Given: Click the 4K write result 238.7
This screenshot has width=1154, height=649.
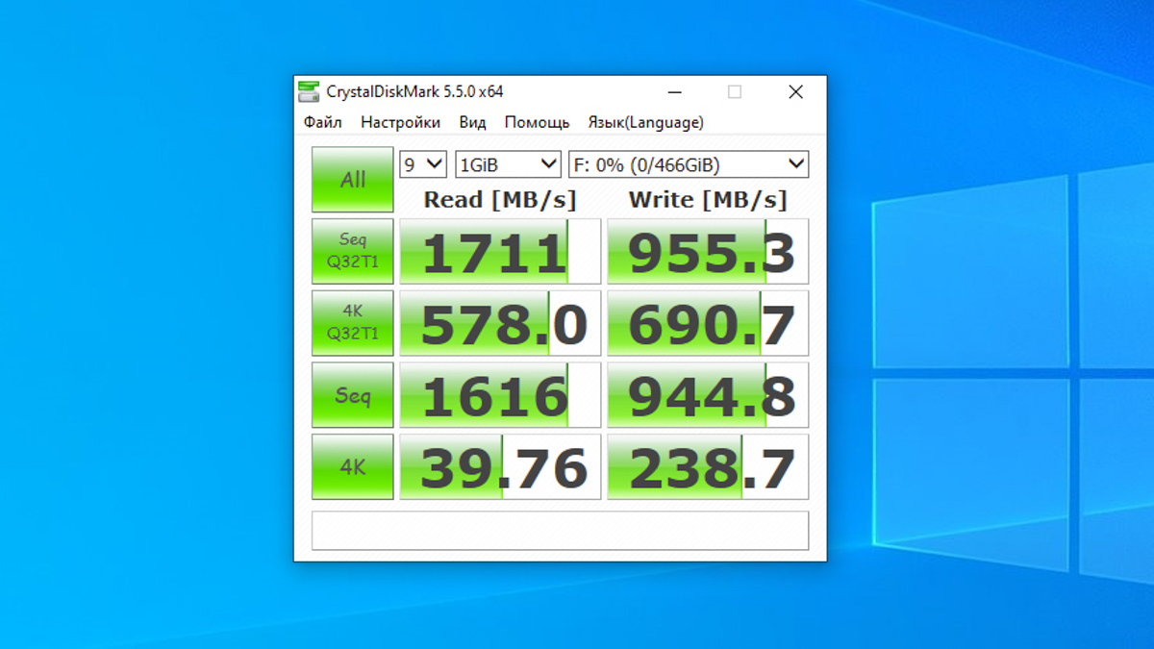Looking at the screenshot, I should click(708, 467).
